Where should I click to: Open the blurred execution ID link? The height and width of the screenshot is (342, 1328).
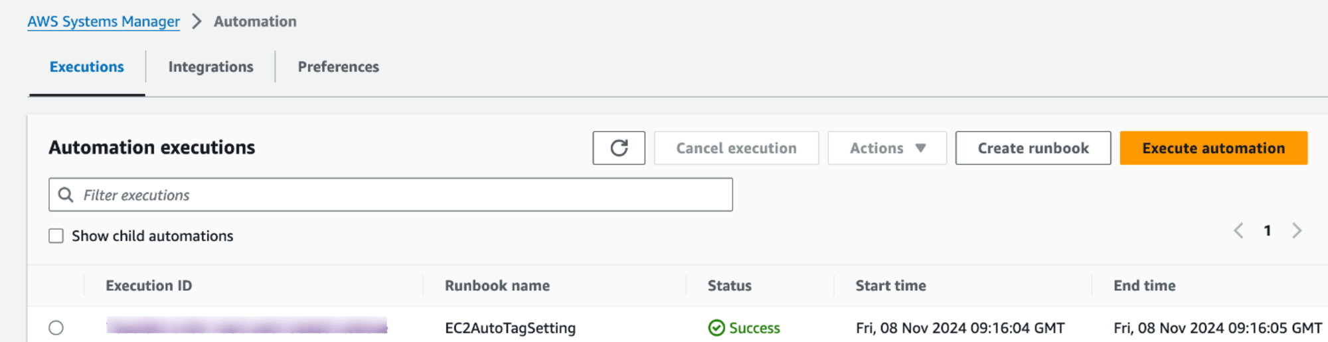[x=246, y=325]
